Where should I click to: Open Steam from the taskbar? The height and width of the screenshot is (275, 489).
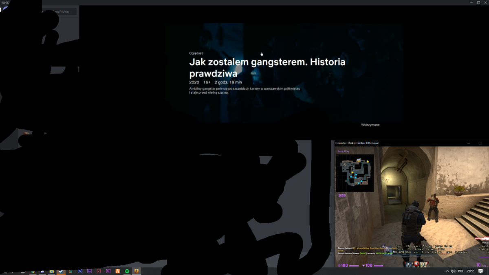click(x=61, y=271)
